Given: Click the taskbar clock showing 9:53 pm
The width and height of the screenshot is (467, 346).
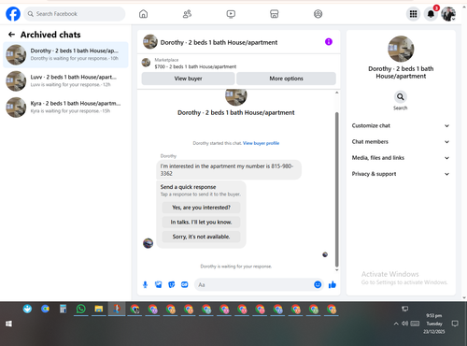Looking at the screenshot, I should (434, 324).
